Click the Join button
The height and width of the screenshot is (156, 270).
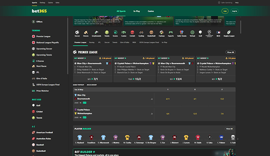pyautogui.click(x=225, y=11)
